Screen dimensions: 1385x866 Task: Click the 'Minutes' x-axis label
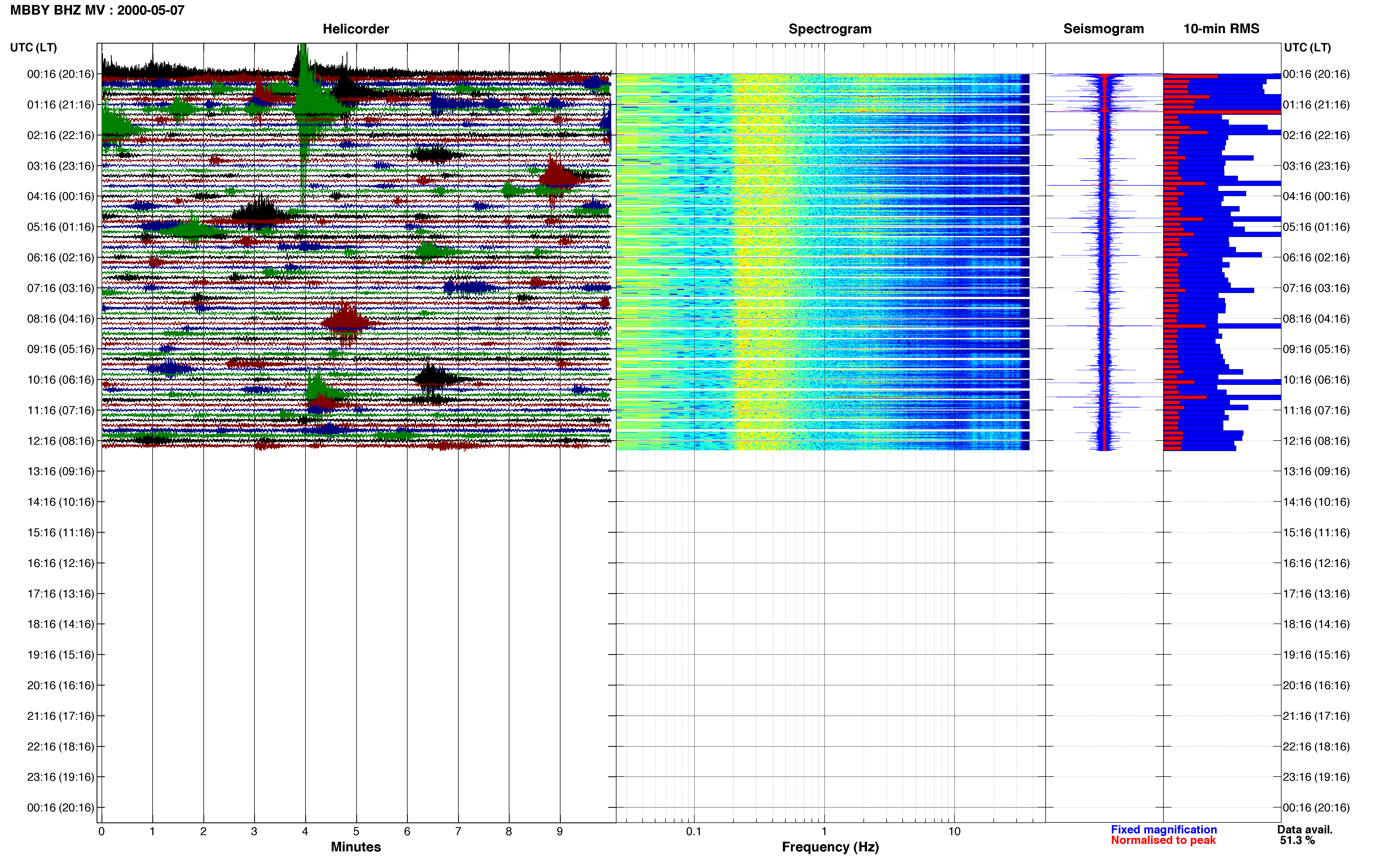point(356,847)
